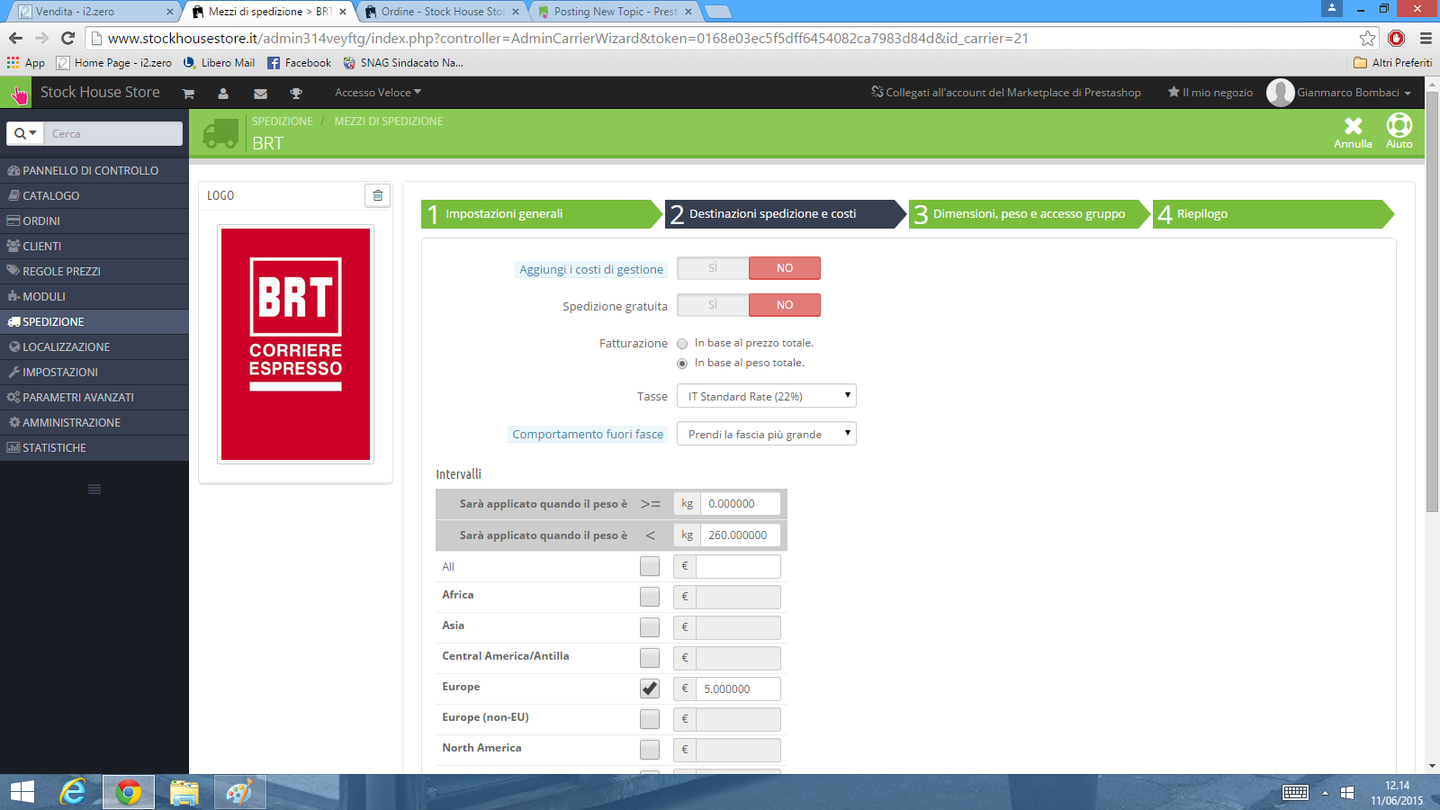The height and width of the screenshot is (810, 1440).
Task: Open Paint from the taskbar
Action: pos(239,792)
